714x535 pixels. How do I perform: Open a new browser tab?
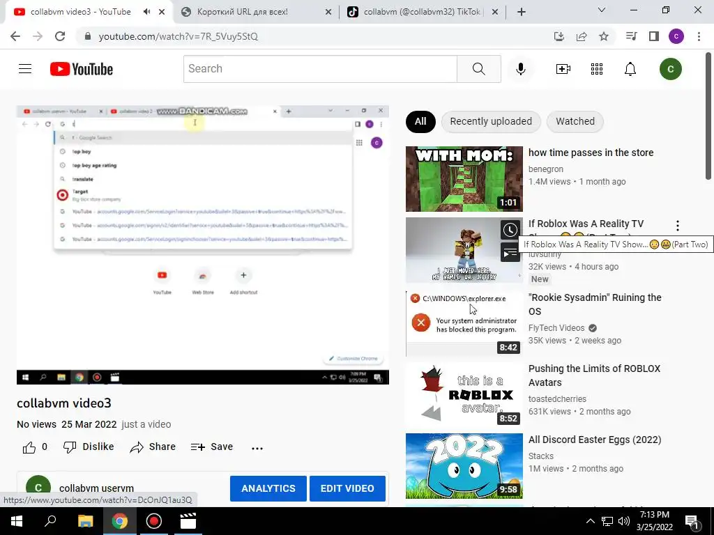point(522,12)
